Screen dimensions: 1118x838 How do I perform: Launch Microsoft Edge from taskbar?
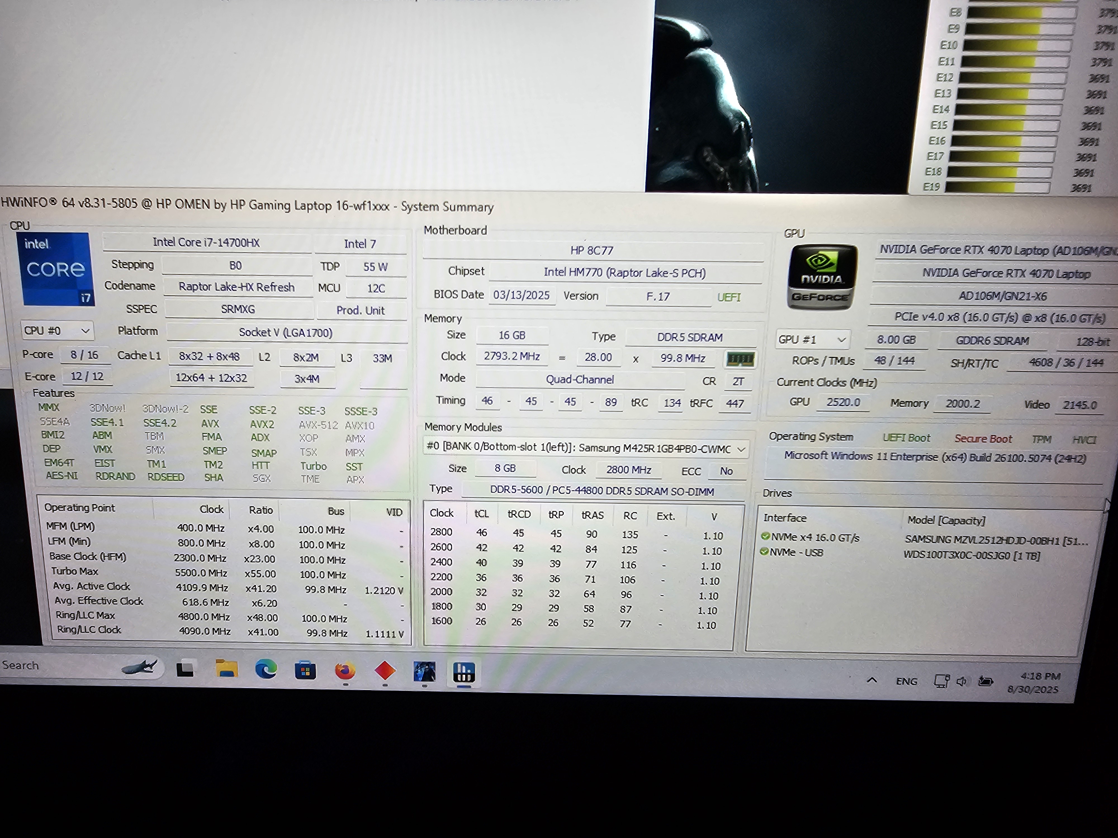(266, 669)
